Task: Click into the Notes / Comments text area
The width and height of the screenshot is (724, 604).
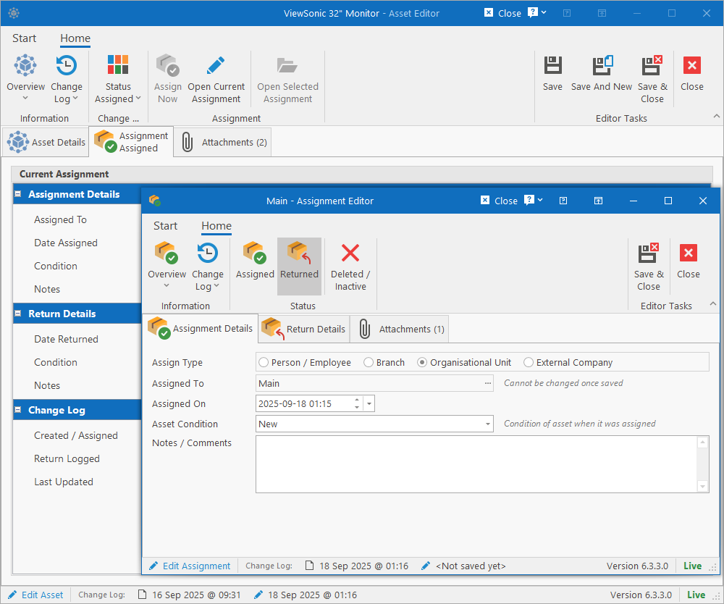Action: tap(476, 464)
